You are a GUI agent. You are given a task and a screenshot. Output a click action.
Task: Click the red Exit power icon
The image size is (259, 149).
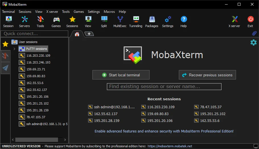[x=250, y=22]
